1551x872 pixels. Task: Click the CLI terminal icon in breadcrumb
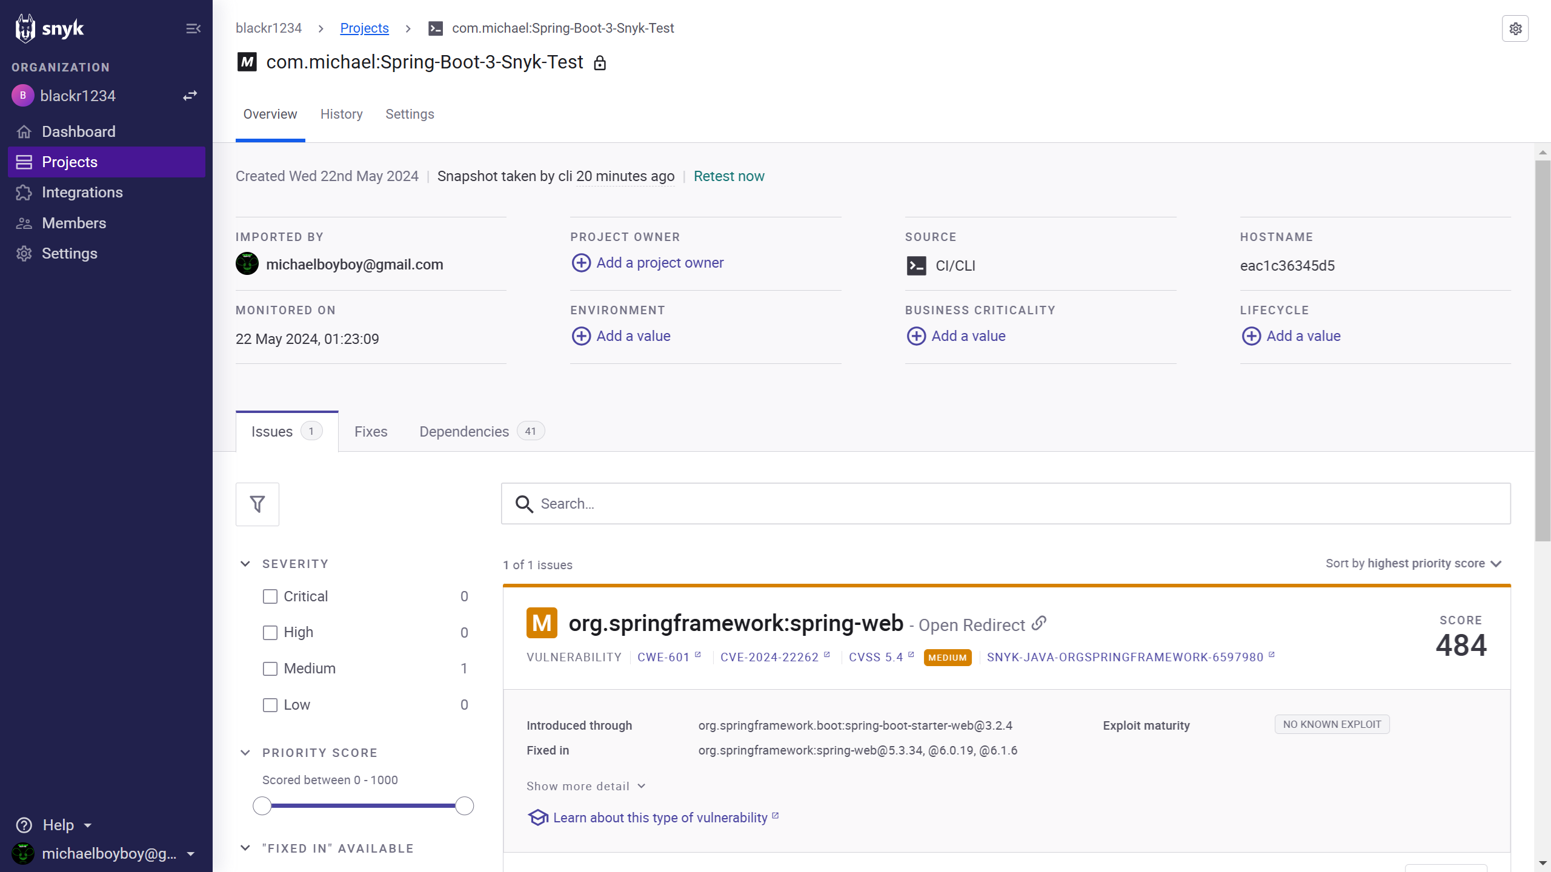[x=436, y=28]
